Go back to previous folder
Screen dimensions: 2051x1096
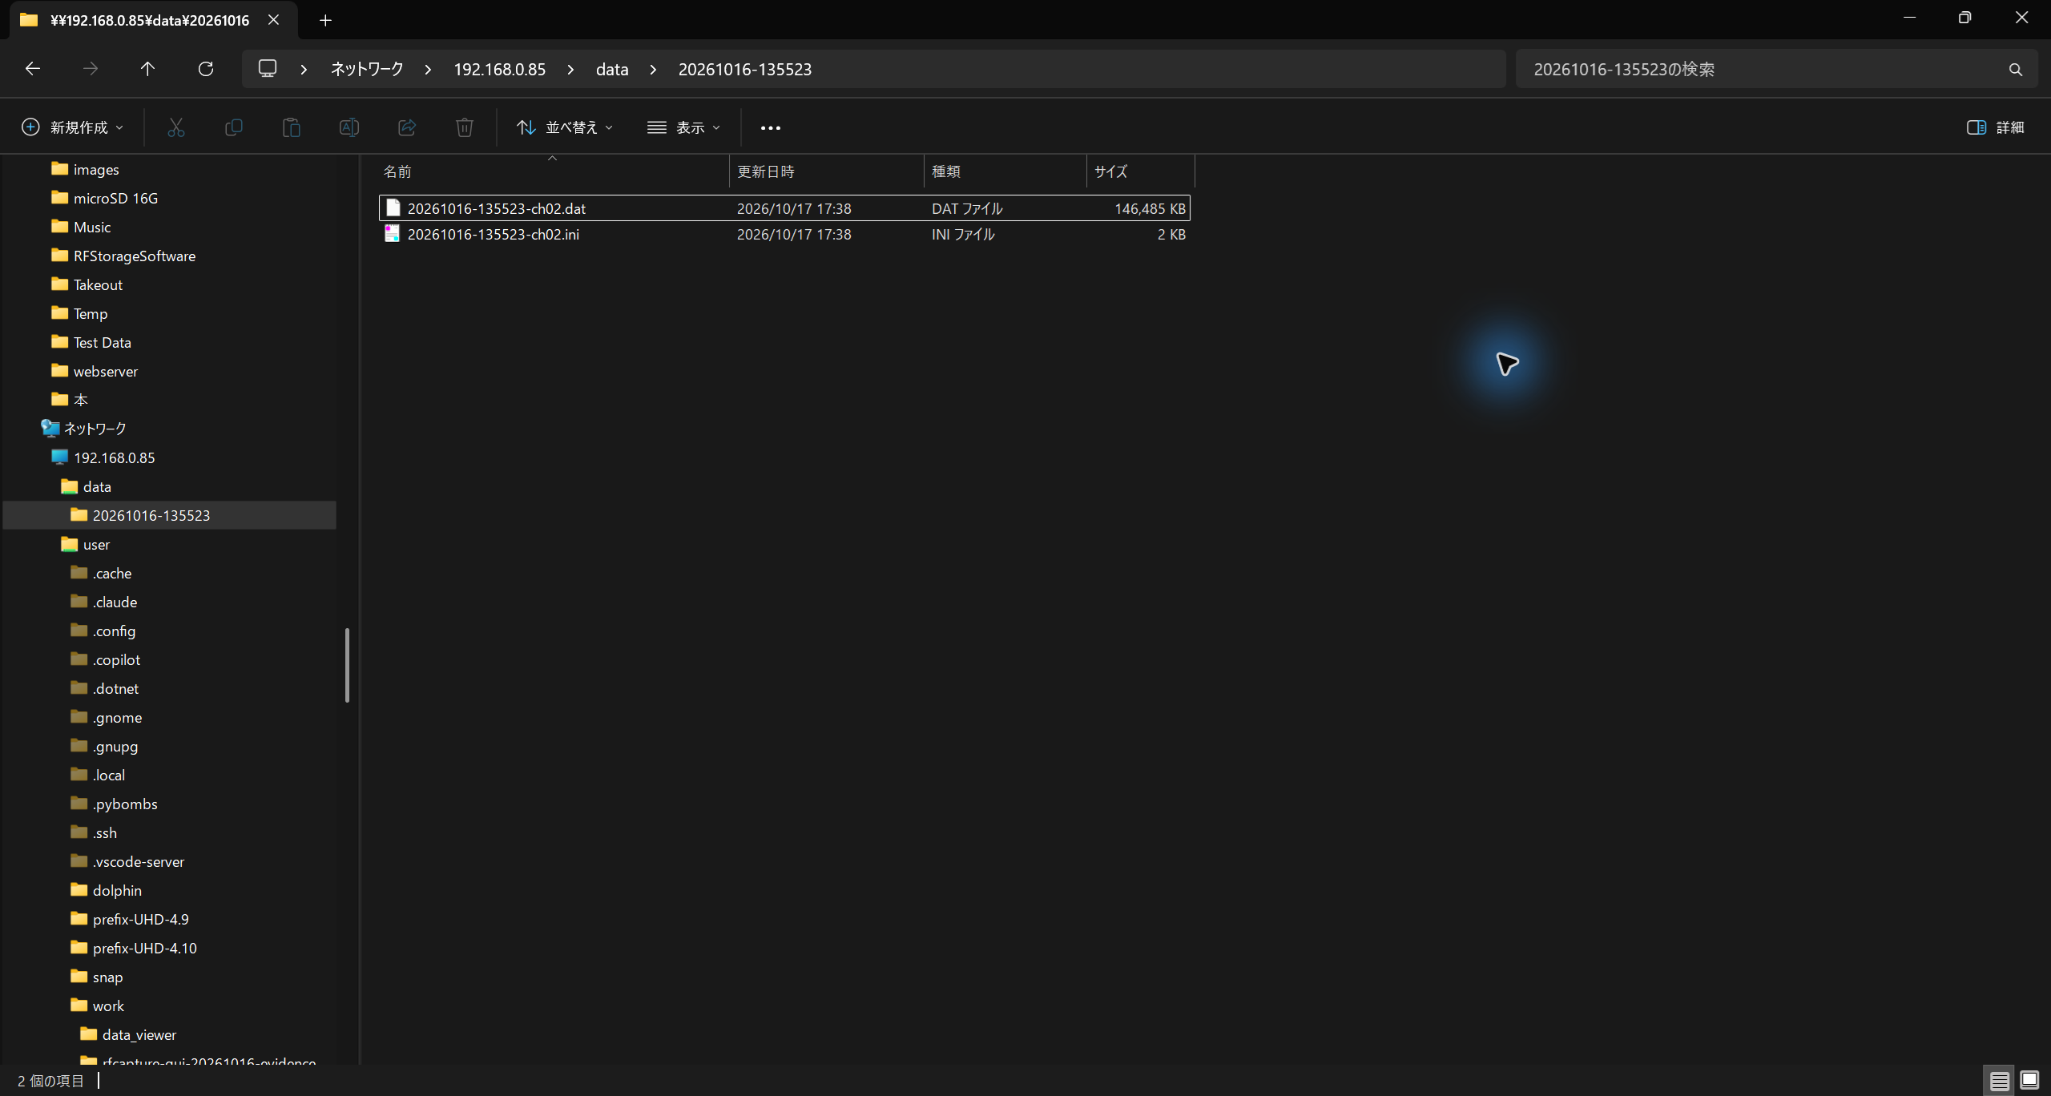coord(33,69)
